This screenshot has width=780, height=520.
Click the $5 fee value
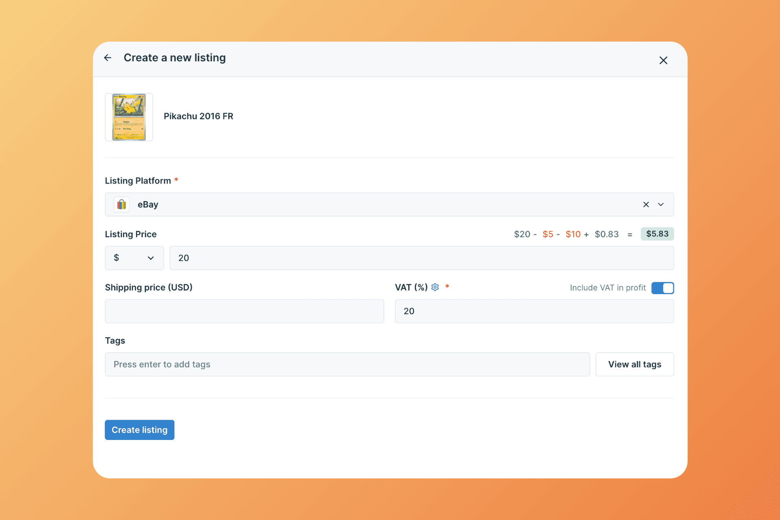(548, 234)
